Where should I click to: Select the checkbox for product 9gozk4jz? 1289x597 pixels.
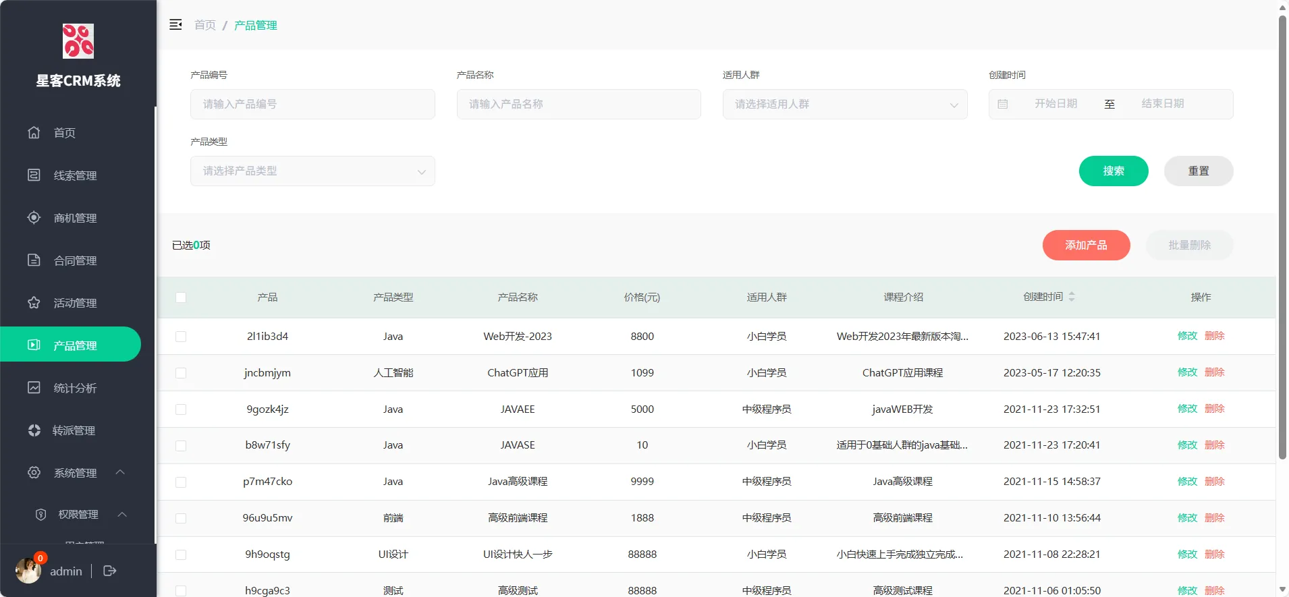(181, 409)
